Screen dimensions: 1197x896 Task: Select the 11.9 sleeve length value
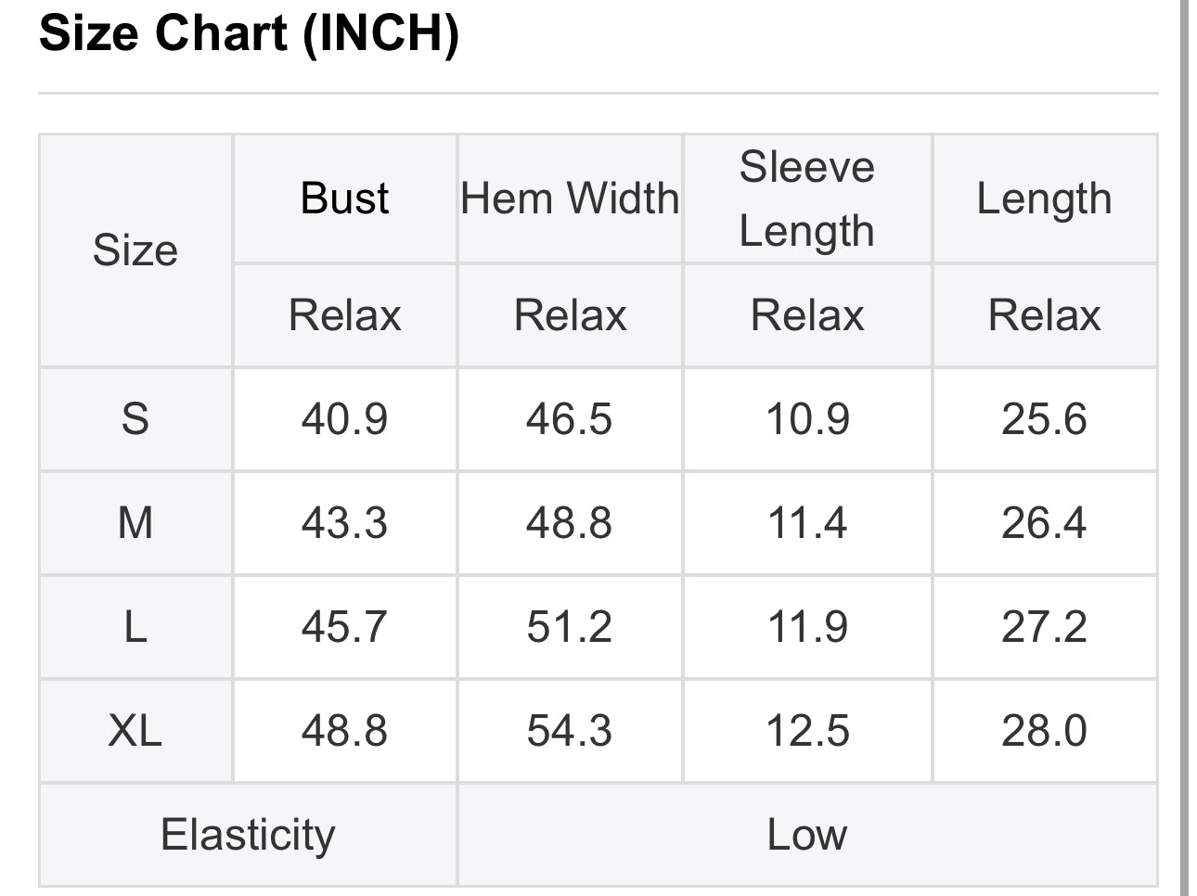coord(807,627)
